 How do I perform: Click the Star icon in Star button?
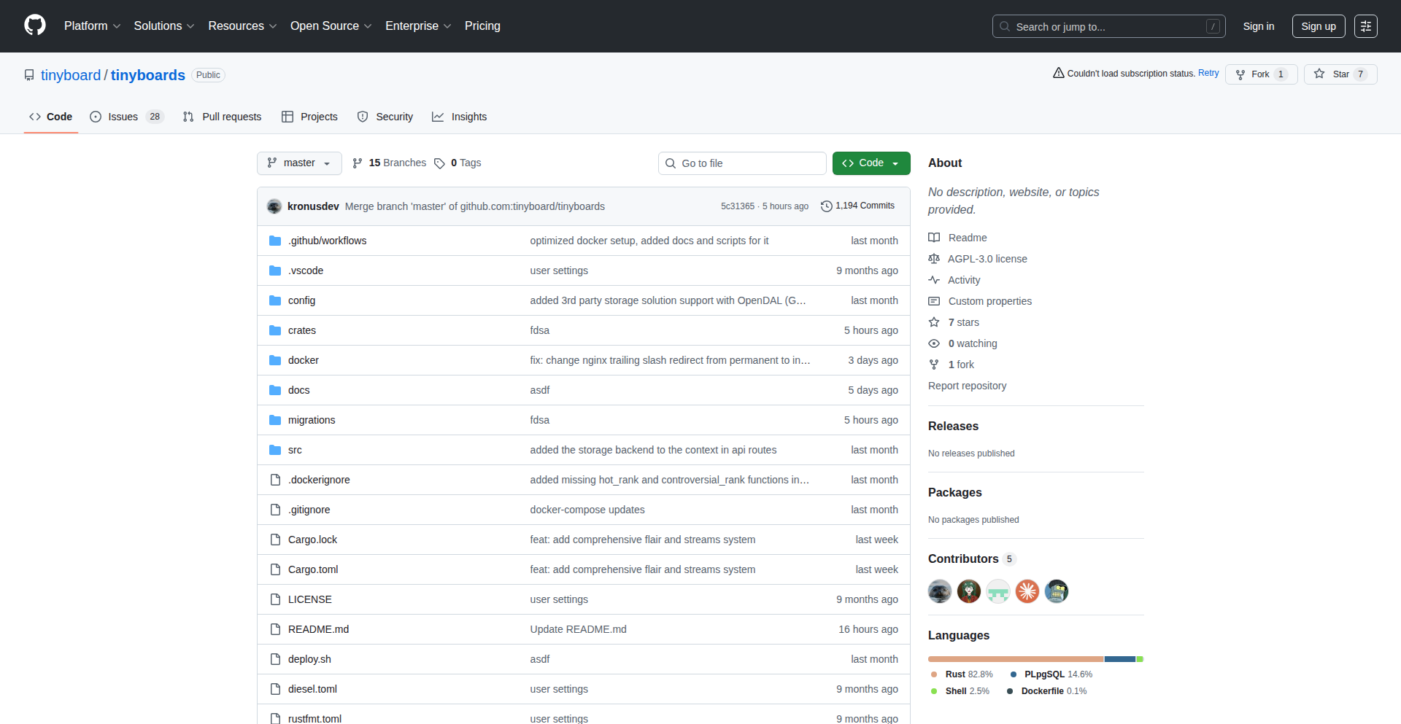coord(1319,74)
